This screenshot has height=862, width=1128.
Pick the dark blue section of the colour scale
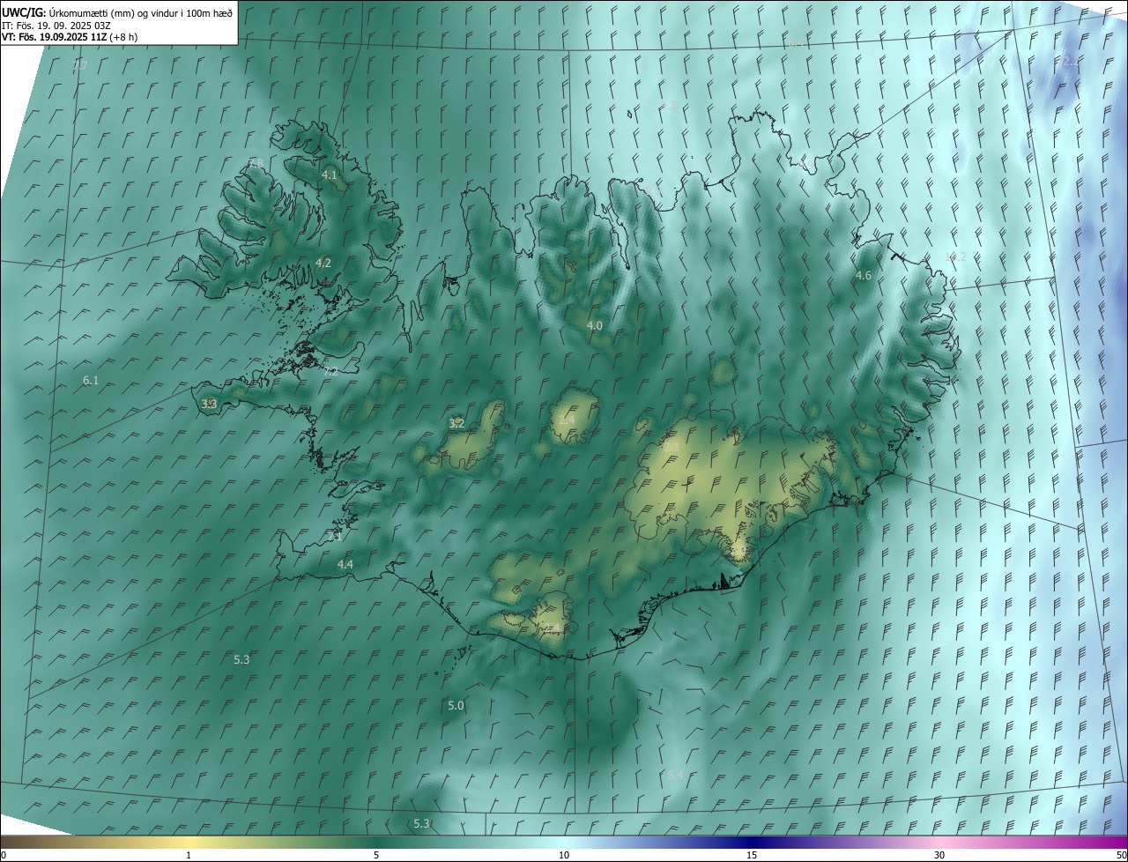click(752, 842)
